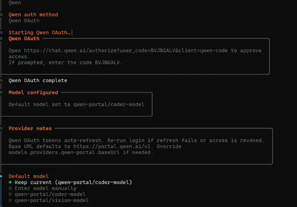Click green diamond marker beside Model configured
Viewport: 297px width, 207px height.
(x=1, y=93)
